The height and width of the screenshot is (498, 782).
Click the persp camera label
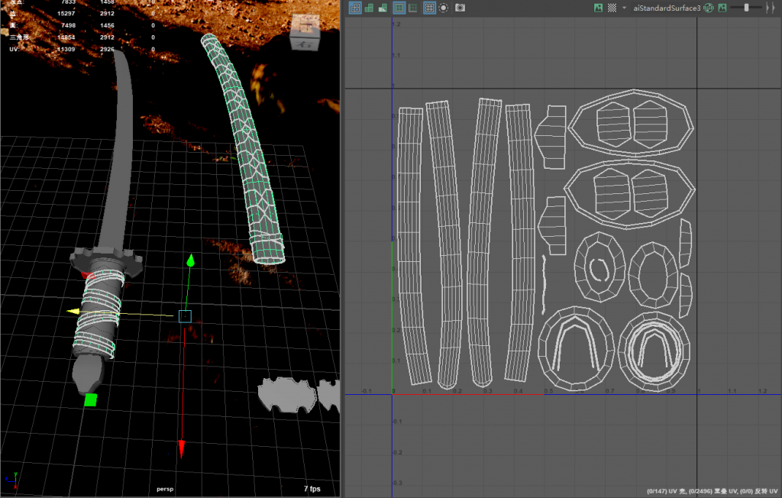pyautogui.click(x=165, y=489)
